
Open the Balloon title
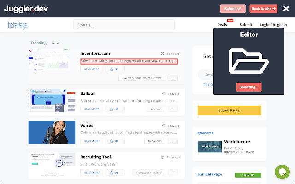(x=88, y=93)
